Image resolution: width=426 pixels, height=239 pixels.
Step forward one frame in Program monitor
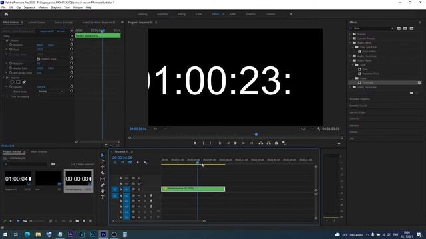click(x=244, y=143)
